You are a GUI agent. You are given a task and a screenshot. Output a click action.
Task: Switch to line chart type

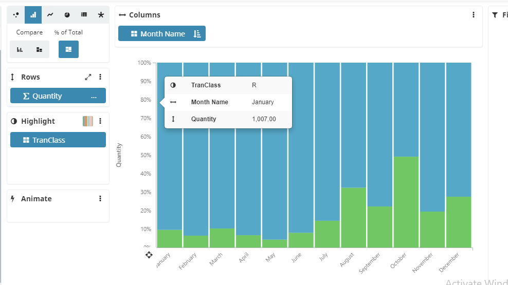click(x=50, y=15)
